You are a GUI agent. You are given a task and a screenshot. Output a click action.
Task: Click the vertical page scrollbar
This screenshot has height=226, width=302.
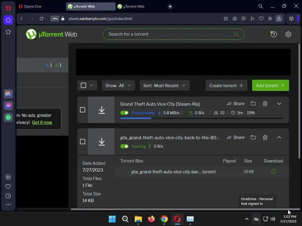tap(299, 102)
